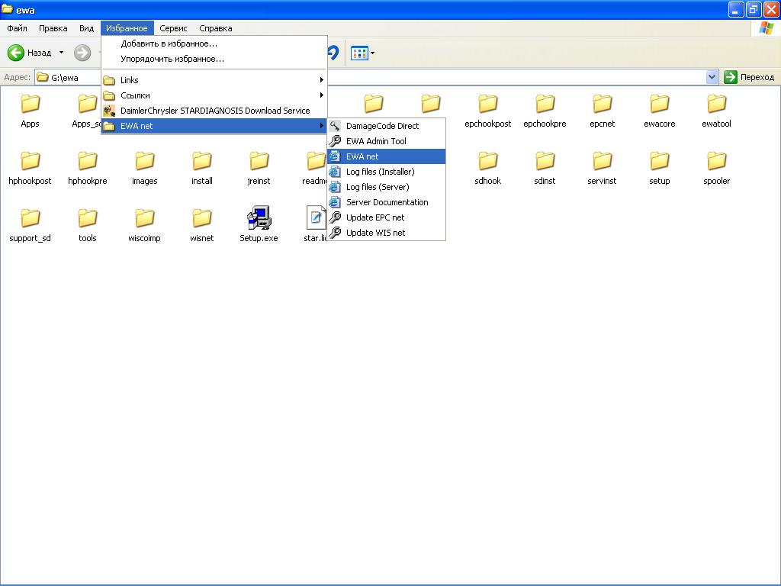Screen dimensions: 781x586
Task: Select the jreinst folder
Action: [x=259, y=168]
